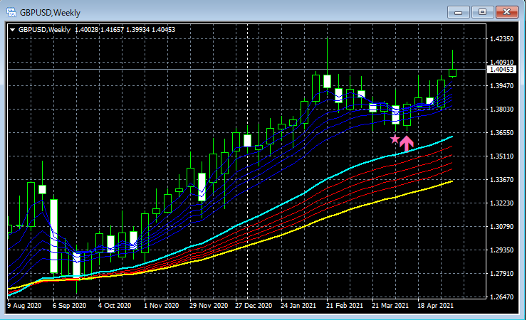Click date label 1 Nov 2020

tap(162, 306)
